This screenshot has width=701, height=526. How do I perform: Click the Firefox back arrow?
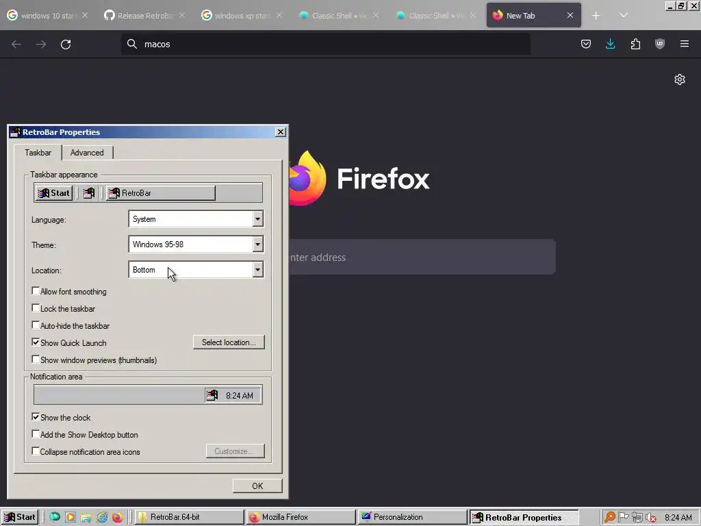tap(16, 44)
